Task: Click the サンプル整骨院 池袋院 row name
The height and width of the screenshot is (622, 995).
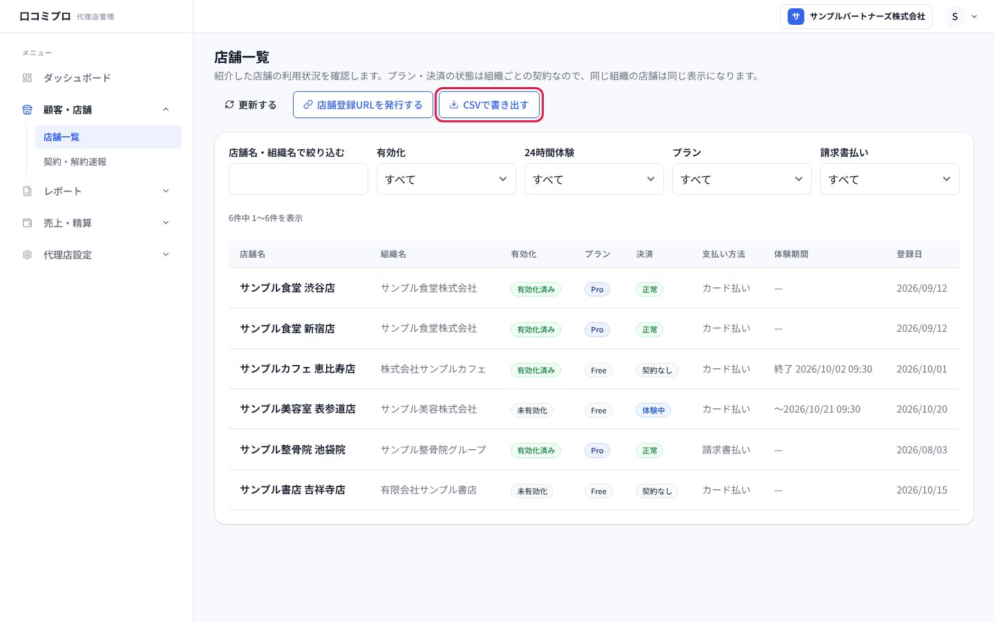Action: coord(293,450)
